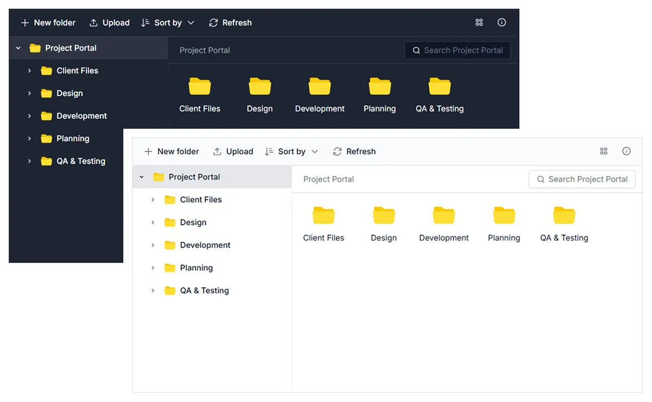The width and height of the screenshot is (652, 402).
Task: Expand QA & Testing in light sidebar
Action: click(153, 291)
